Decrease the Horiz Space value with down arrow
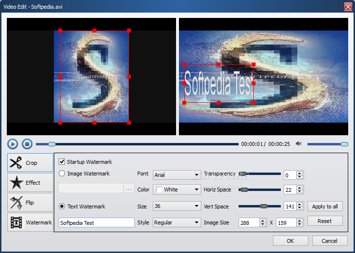355x253 pixels. pyautogui.click(x=300, y=191)
